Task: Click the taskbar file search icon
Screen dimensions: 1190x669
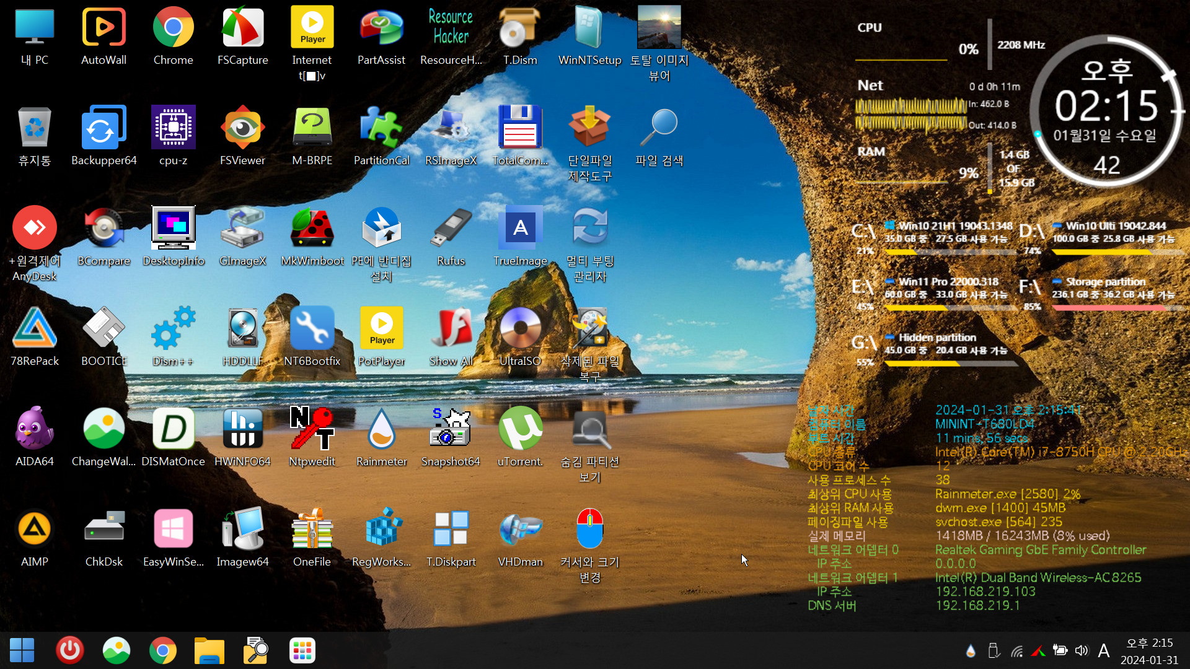Action: 255,650
